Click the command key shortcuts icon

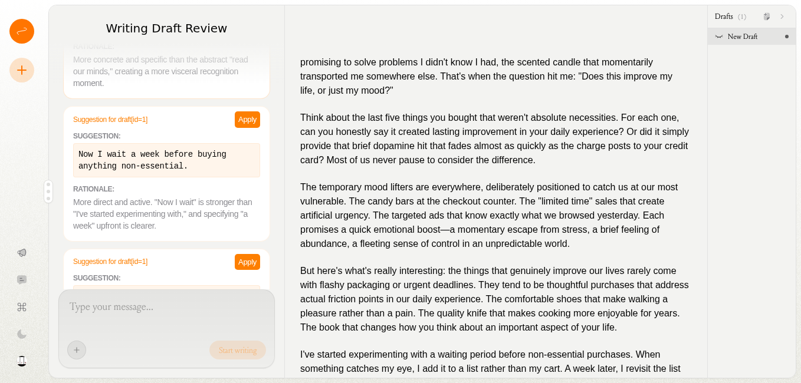coord(22,307)
